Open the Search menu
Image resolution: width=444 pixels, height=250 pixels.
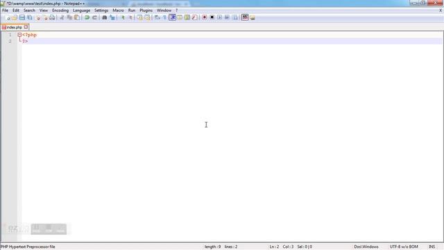[x=29, y=10]
